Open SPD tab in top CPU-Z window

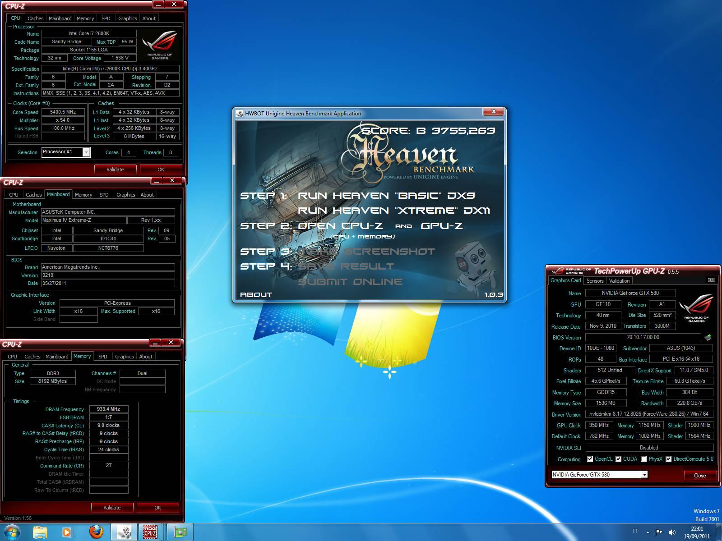(x=106, y=18)
